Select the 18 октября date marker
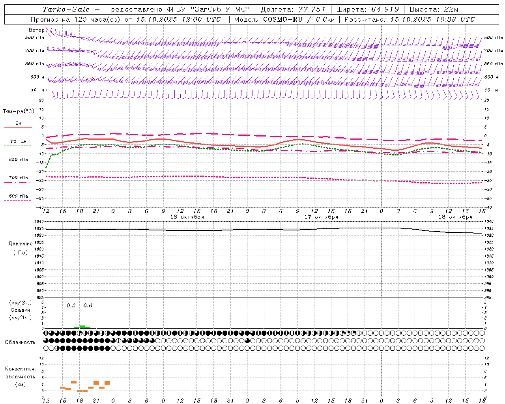This screenshot has width=505, height=404. click(455, 217)
